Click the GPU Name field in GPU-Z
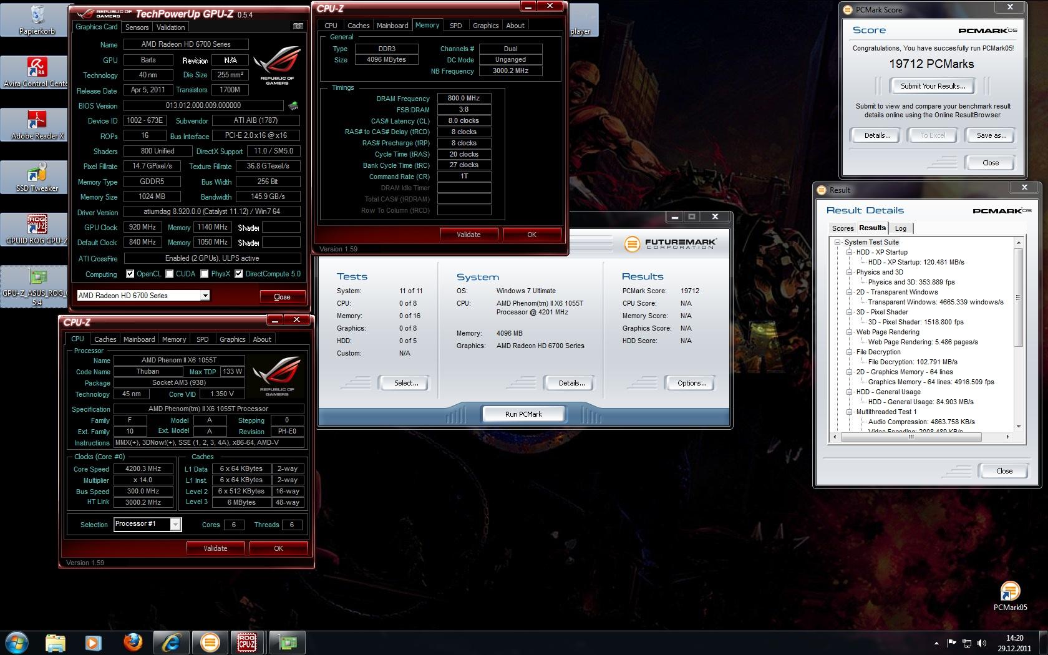This screenshot has height=655, width=1048. tap(186, 44)
